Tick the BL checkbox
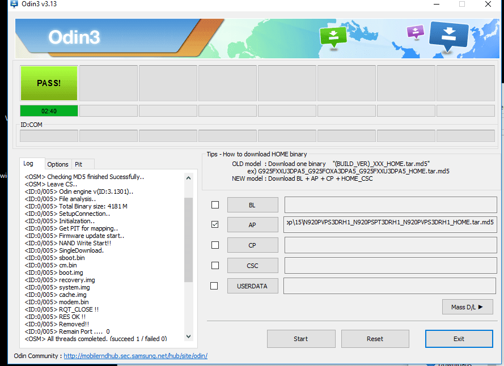 tap(215, 205)
